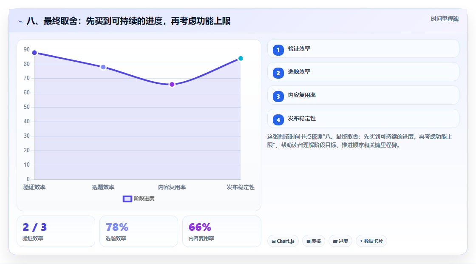
Task: Click the y-axis value 0
Action: tap(28, 179)
